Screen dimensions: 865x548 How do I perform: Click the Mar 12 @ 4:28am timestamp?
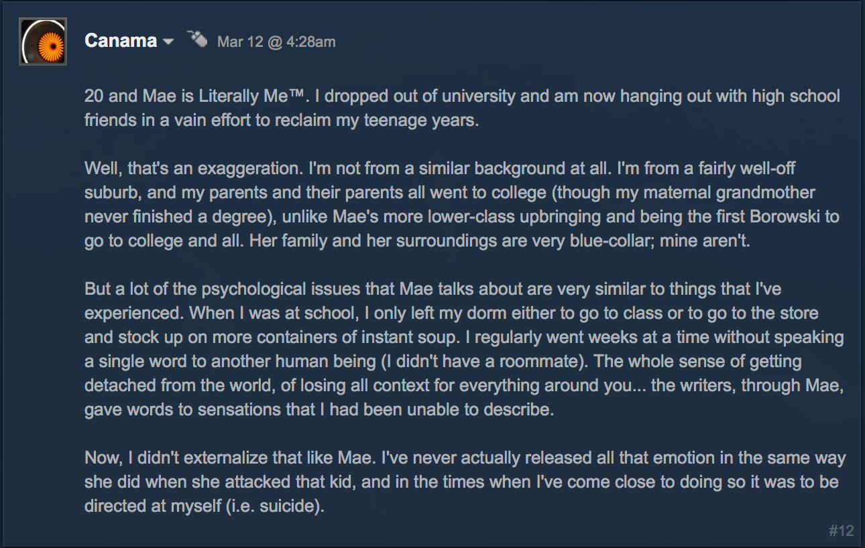click(276, 42)
